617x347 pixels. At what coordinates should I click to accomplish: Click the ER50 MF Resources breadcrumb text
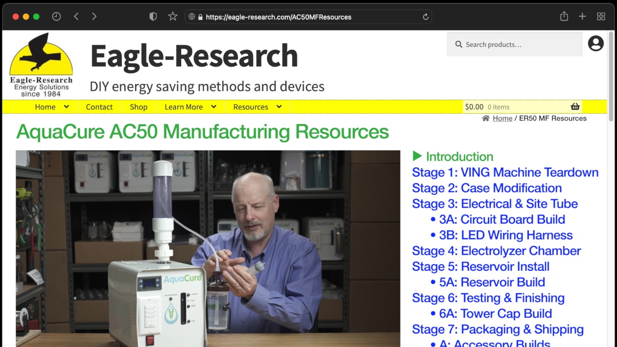[x=553, y=118]
